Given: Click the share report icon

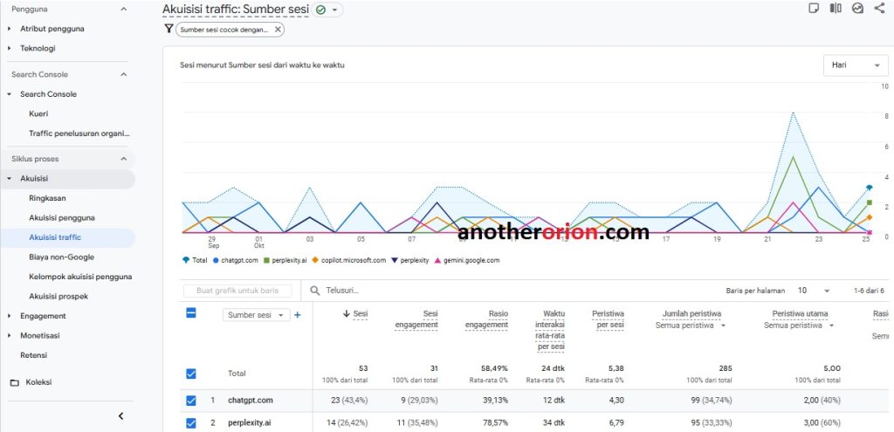Looking at the screenshot, I should (878, 9).
